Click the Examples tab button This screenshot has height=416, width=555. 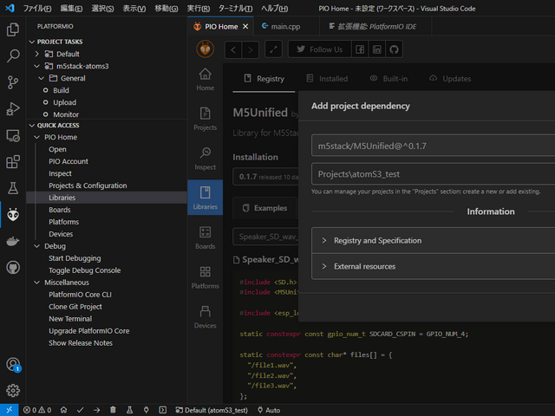point(264,208)
